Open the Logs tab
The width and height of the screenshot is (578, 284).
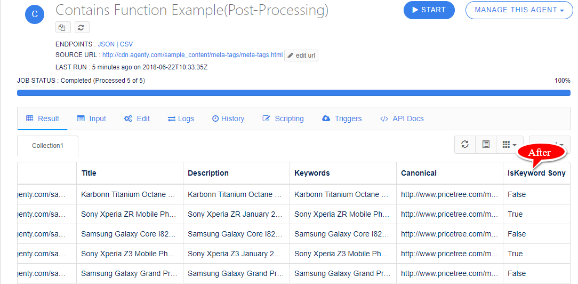coord(181,119)
